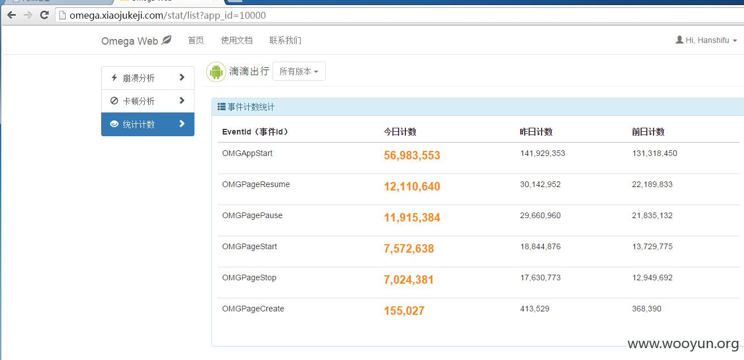
Task: Click today's count 11,915,384
Action: tap(412, 218)
